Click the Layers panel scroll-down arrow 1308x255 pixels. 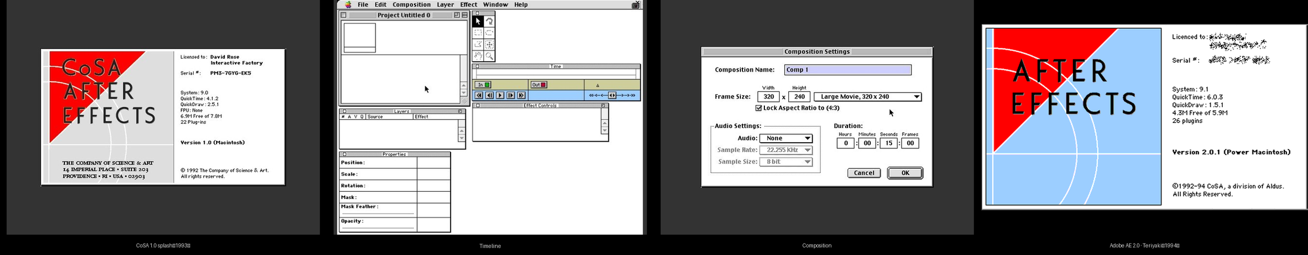click(x=461, y=138)
